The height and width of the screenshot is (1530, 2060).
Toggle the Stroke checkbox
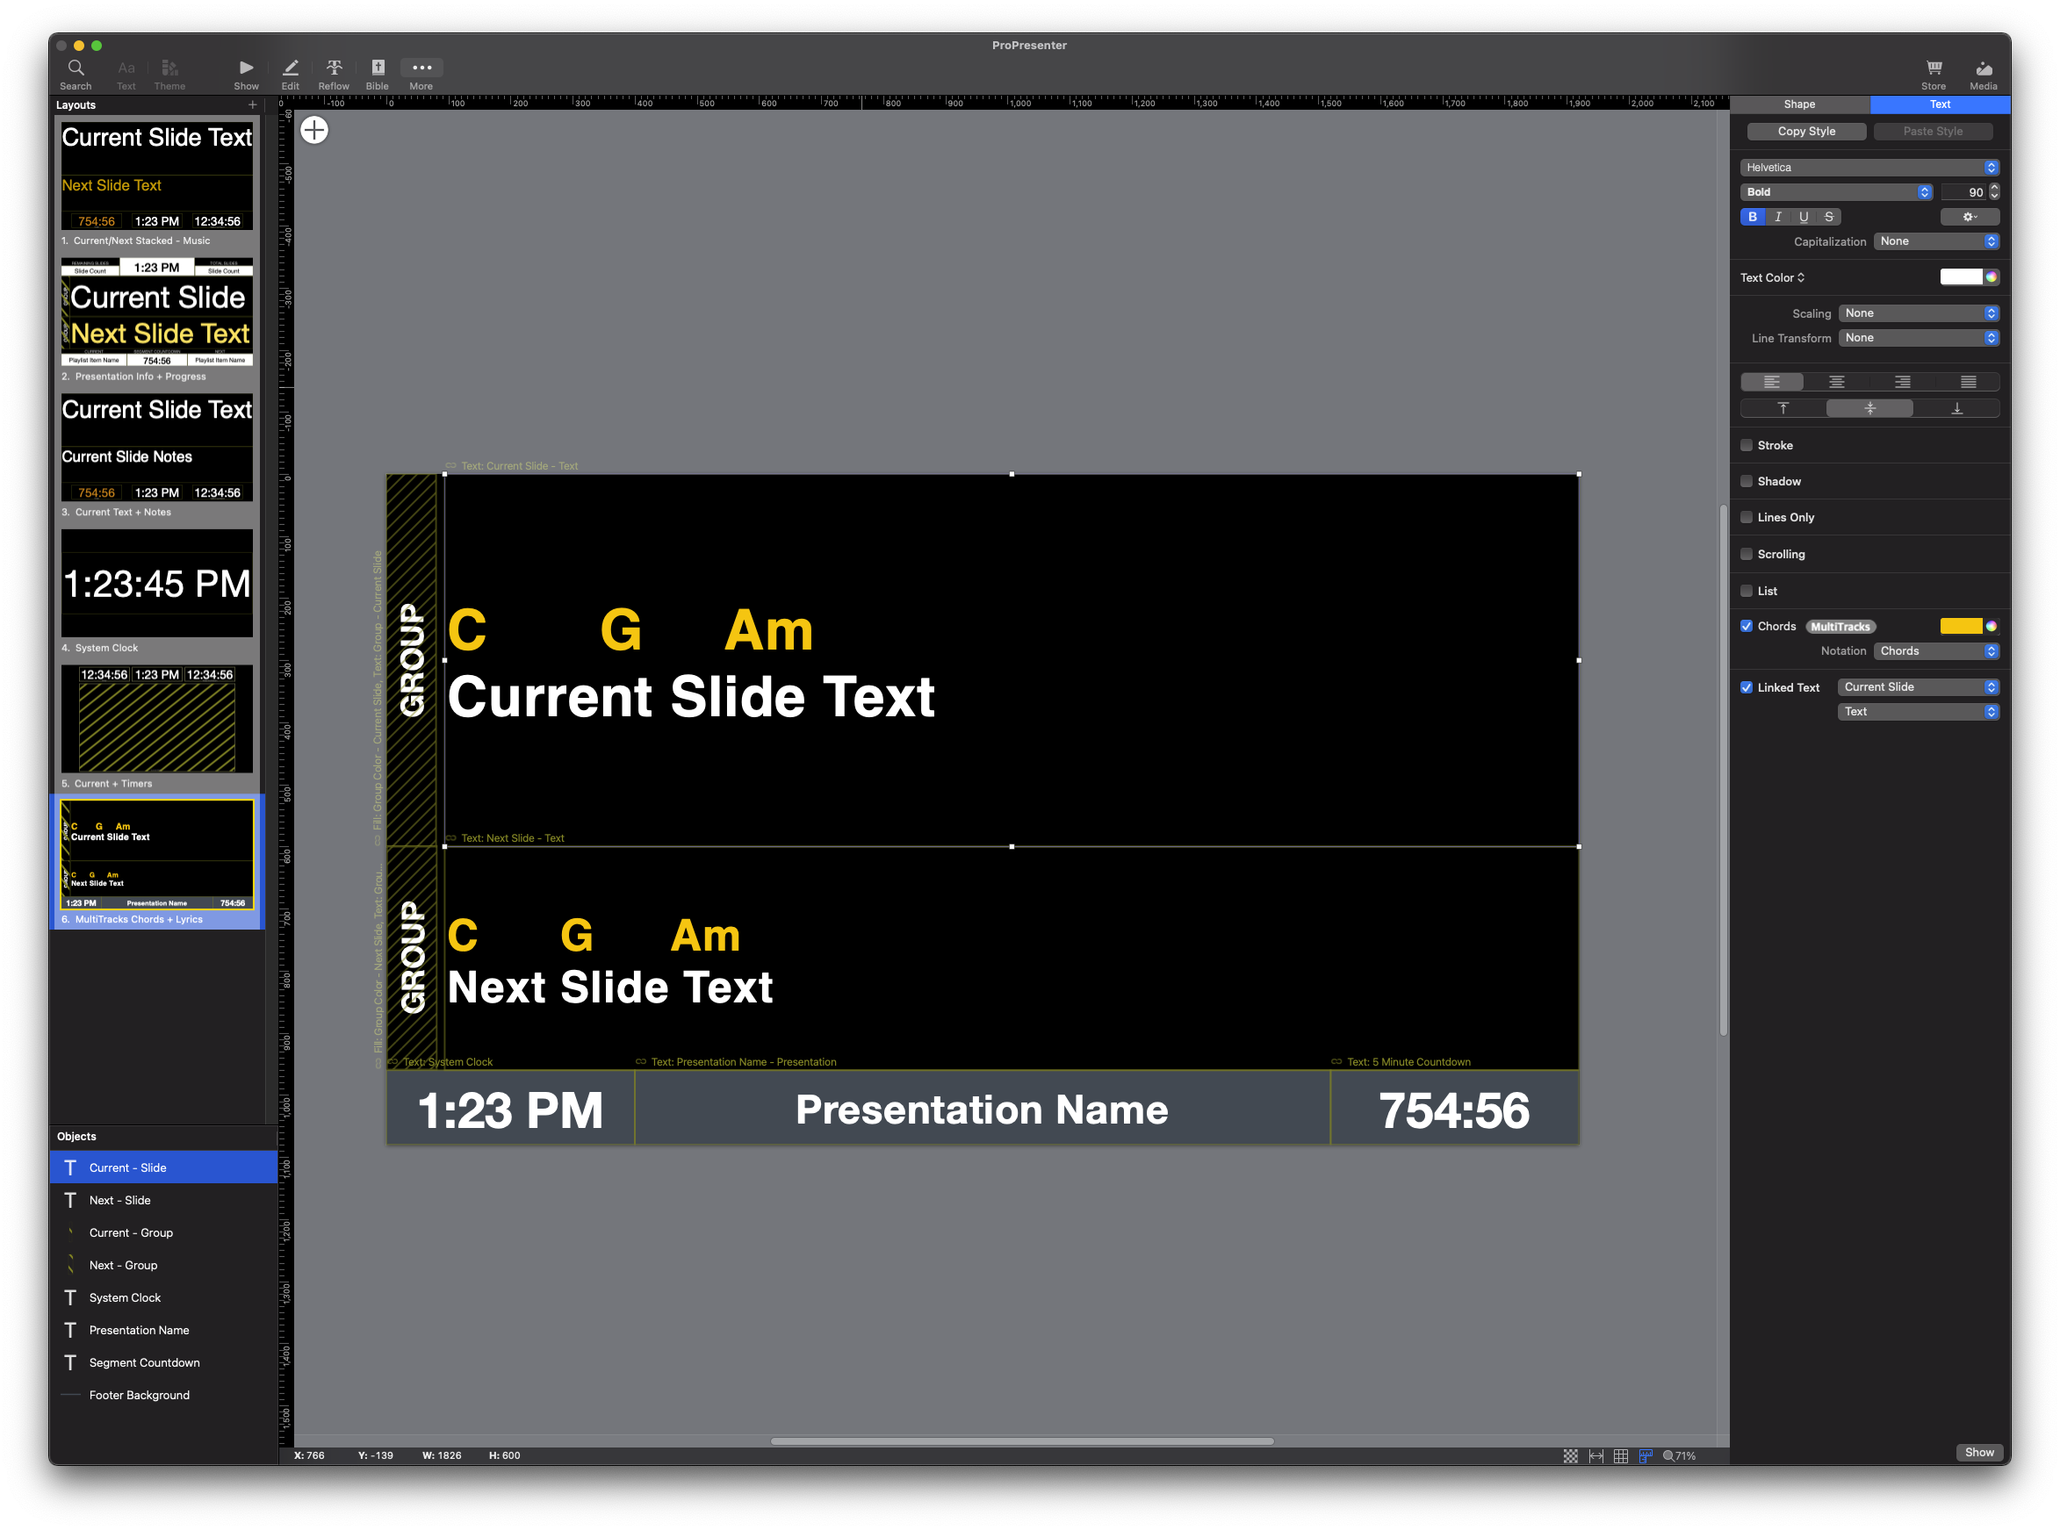[x=1747, y=445]
